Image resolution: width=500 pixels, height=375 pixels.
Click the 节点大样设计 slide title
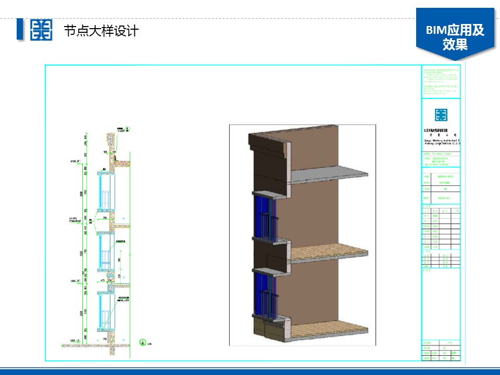pos(101,31)
